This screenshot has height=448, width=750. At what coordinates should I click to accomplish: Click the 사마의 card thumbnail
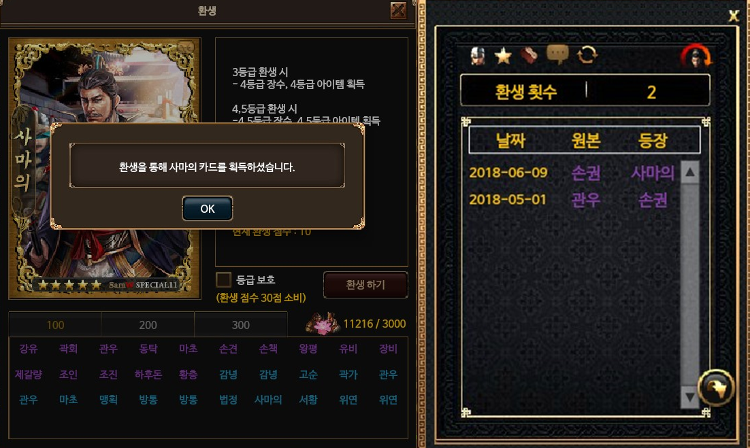(x=105, y=168)
